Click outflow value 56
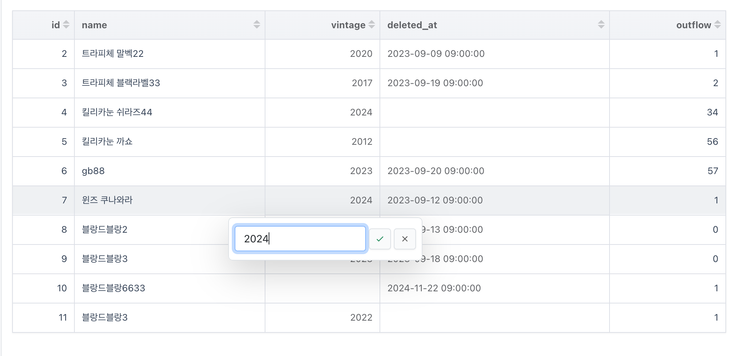 [667, 142]
